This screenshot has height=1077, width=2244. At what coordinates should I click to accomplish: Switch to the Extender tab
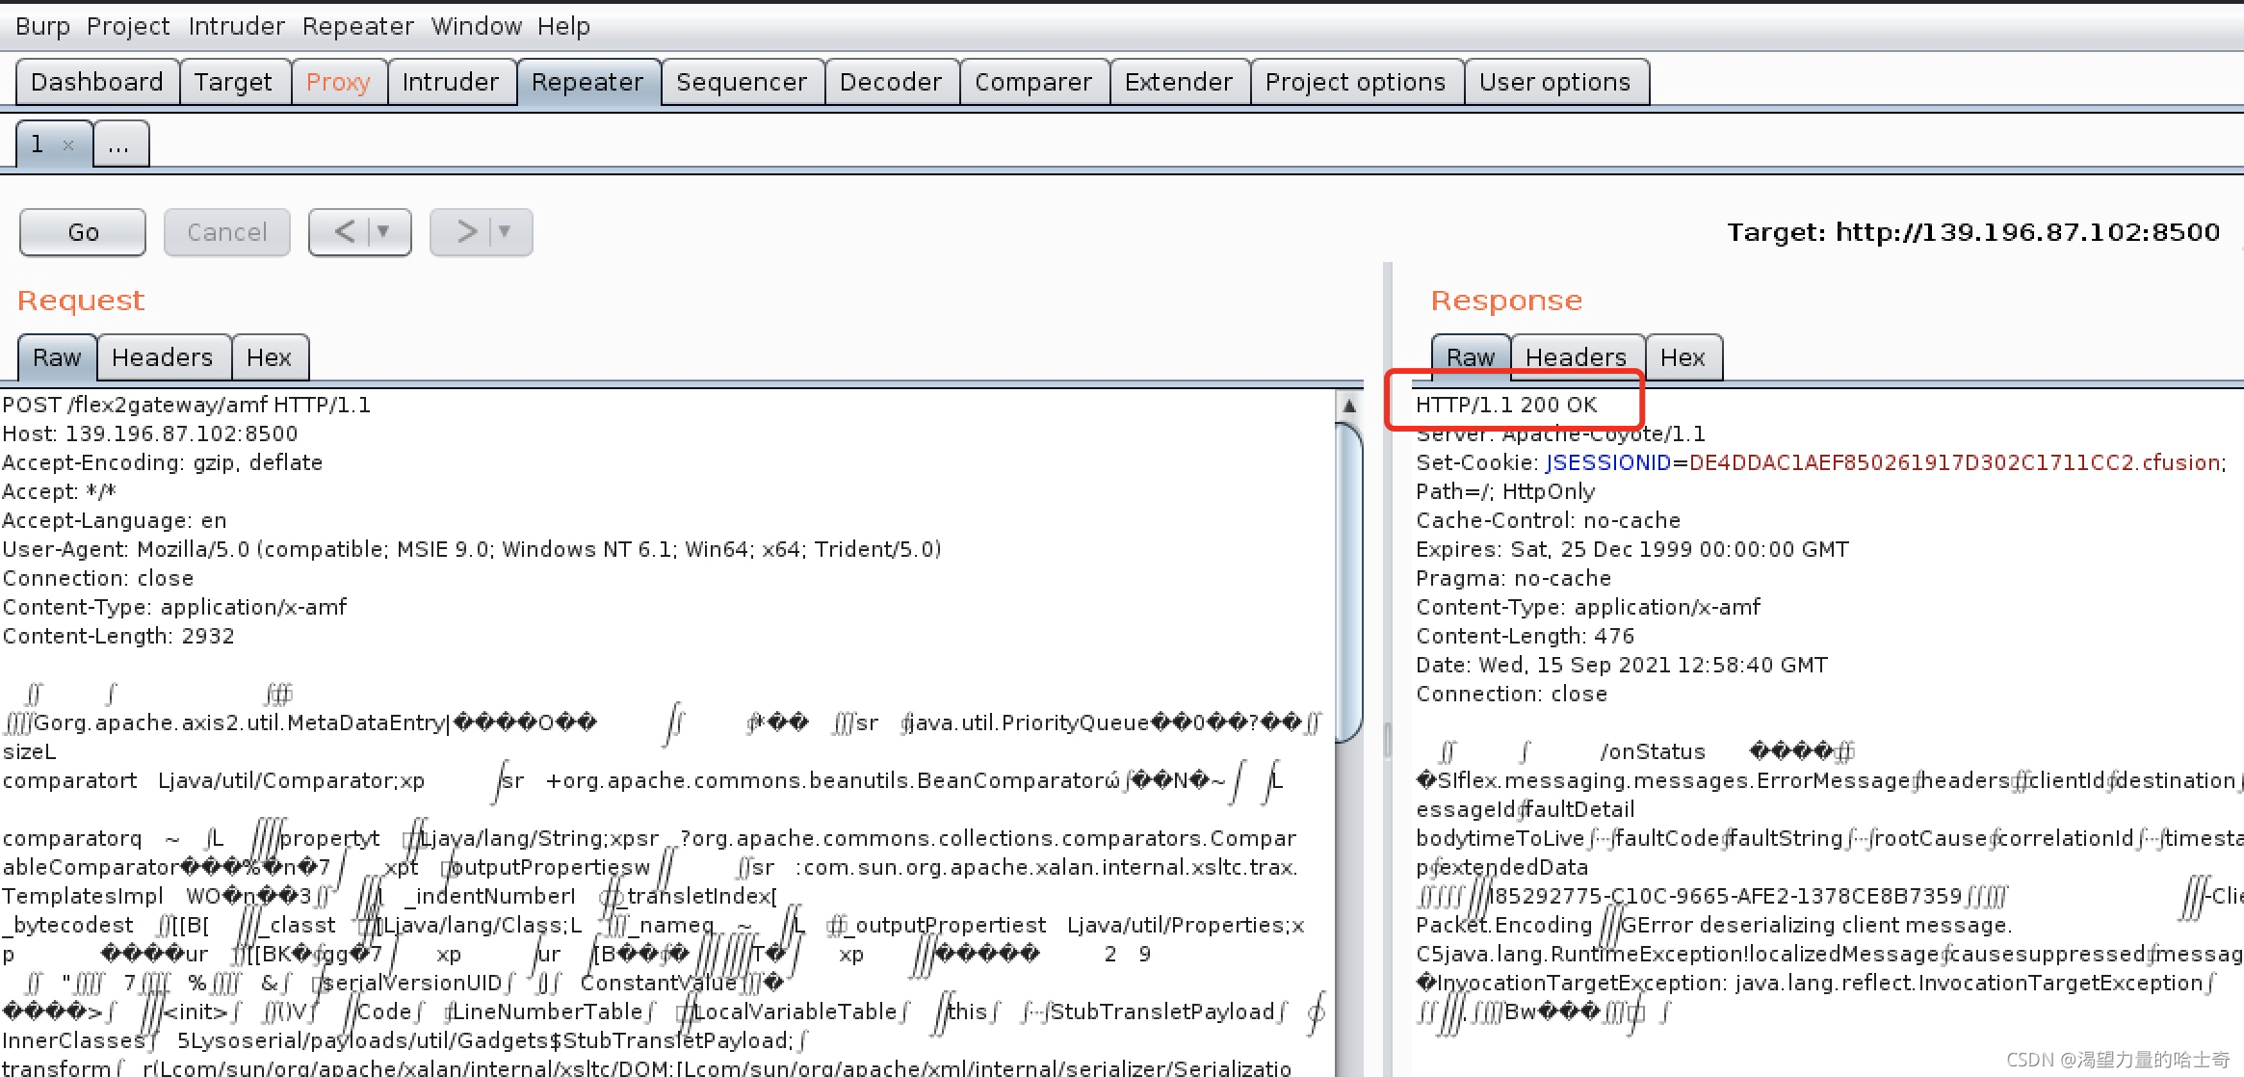(x=1179, y=82)
